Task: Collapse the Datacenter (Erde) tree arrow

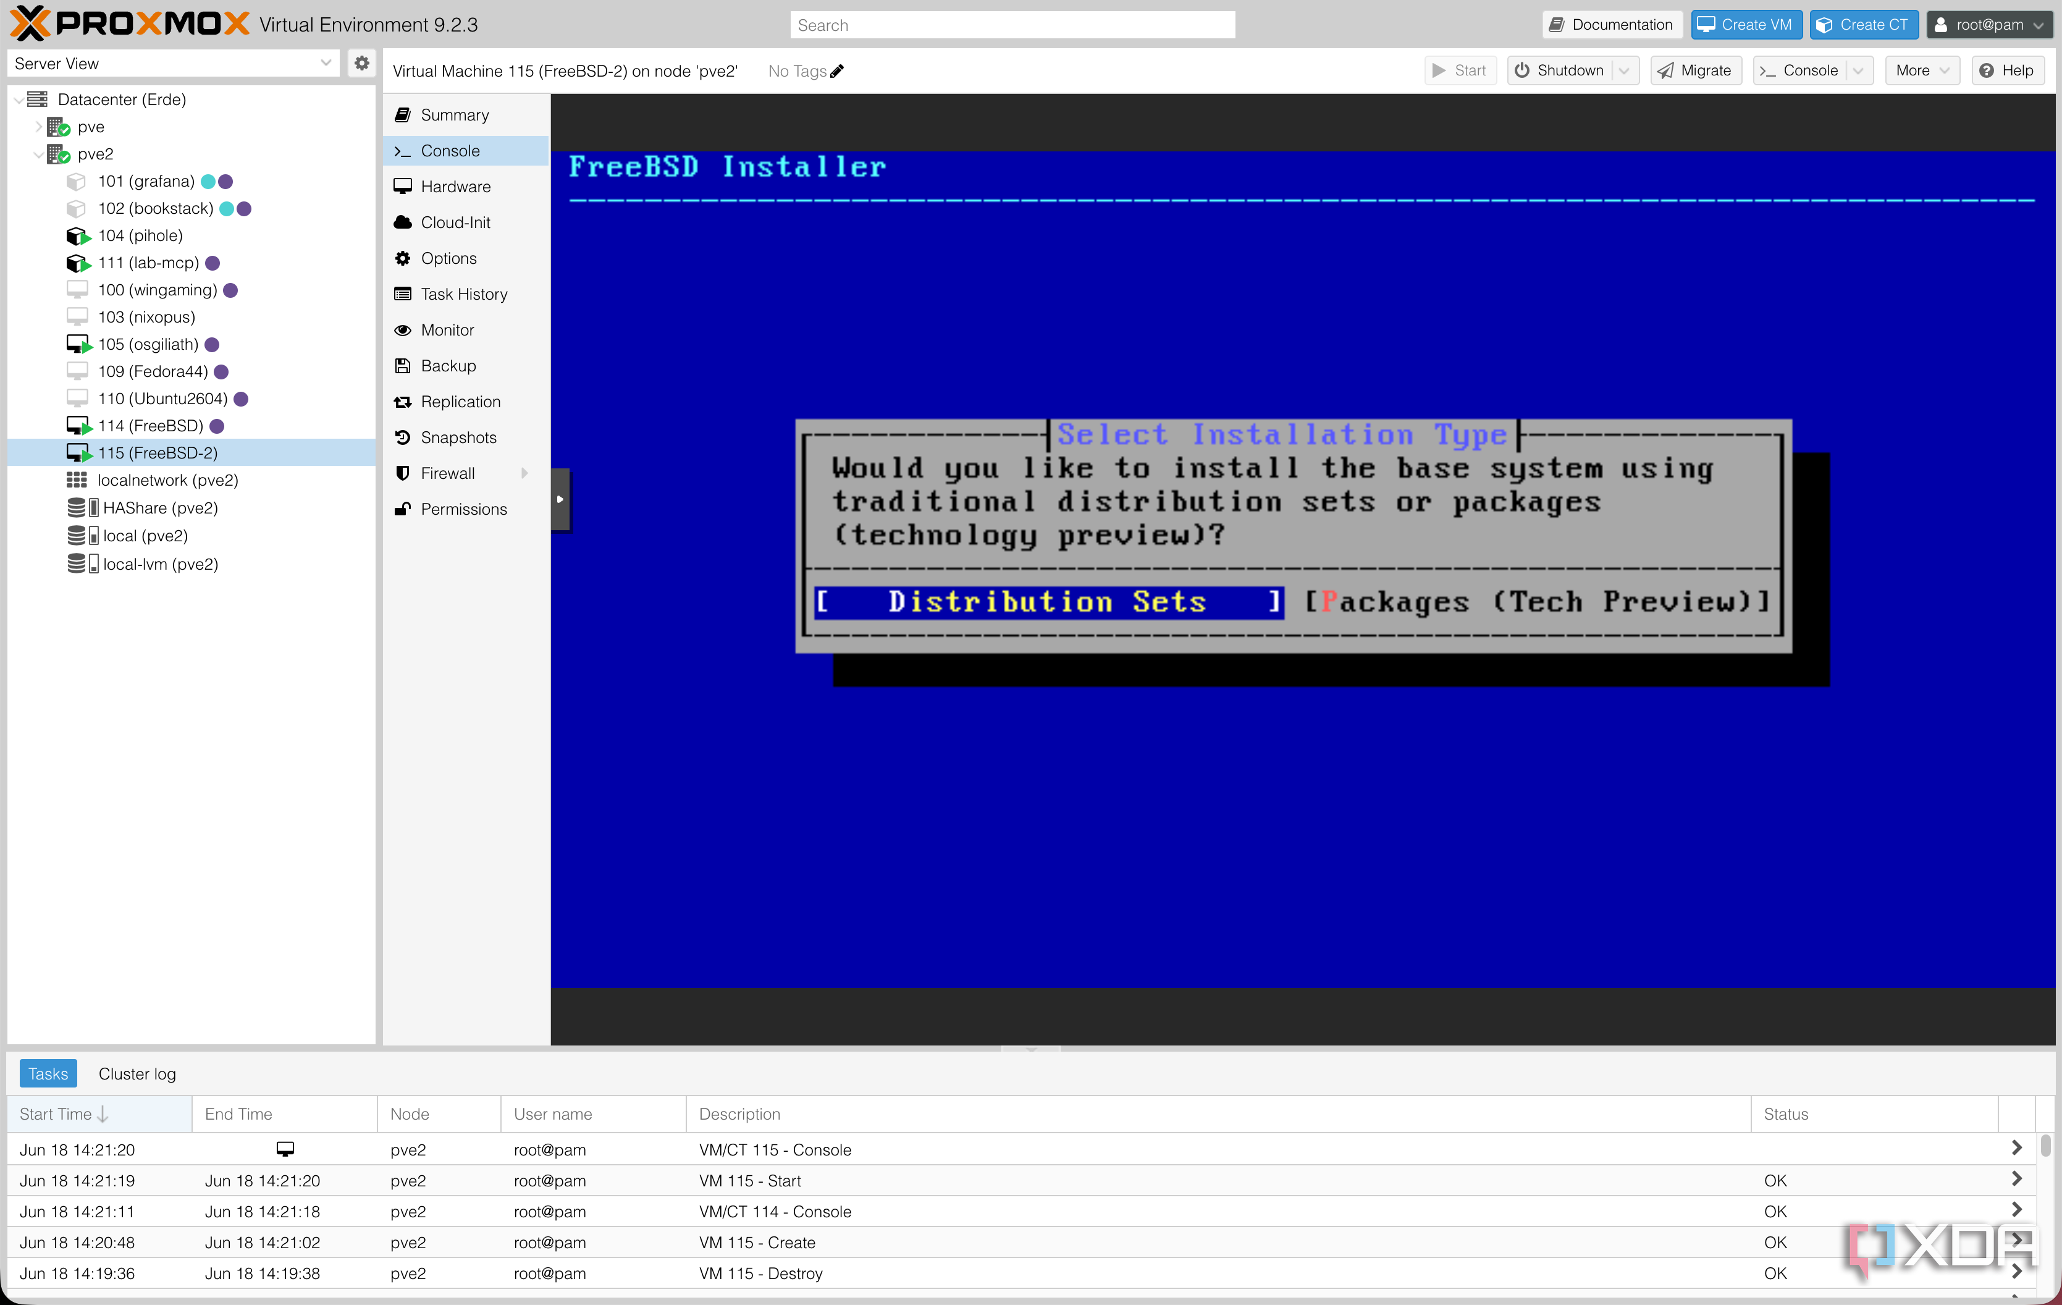Action: click(19, 100)
